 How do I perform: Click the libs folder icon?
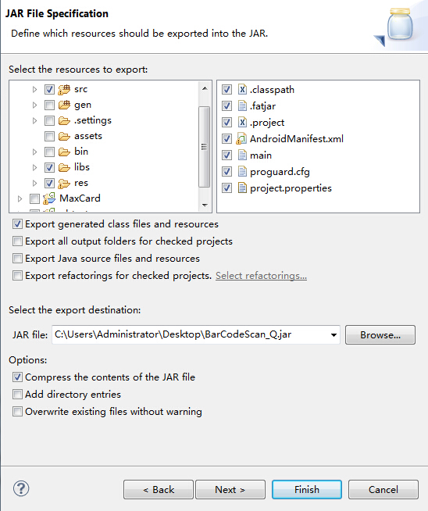click(x=64, y=167)
